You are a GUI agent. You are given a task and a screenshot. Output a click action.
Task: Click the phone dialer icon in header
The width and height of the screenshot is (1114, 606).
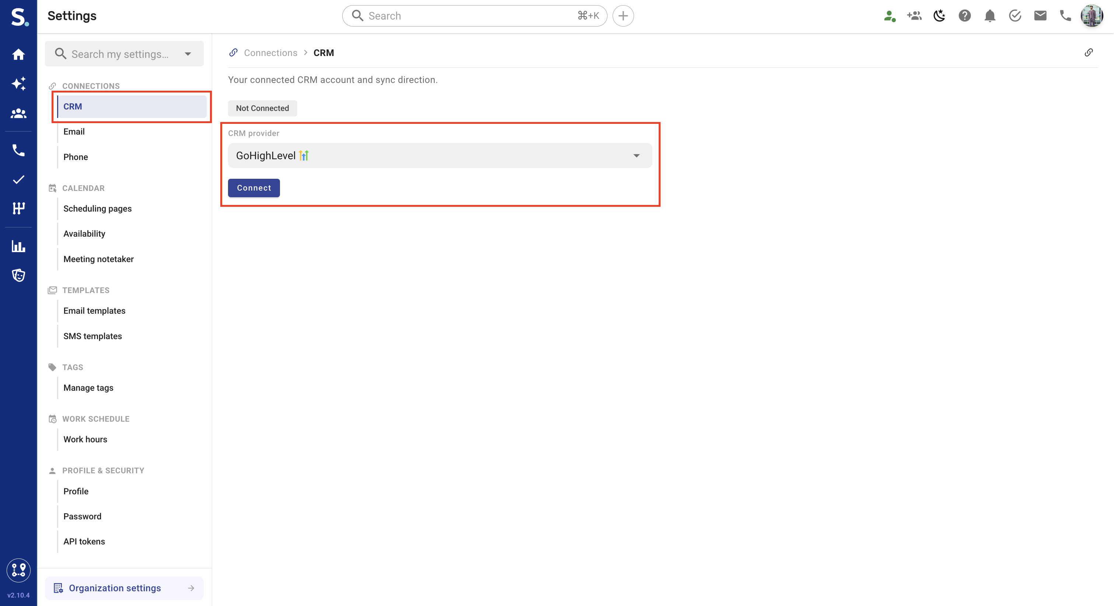[1066, 16]
